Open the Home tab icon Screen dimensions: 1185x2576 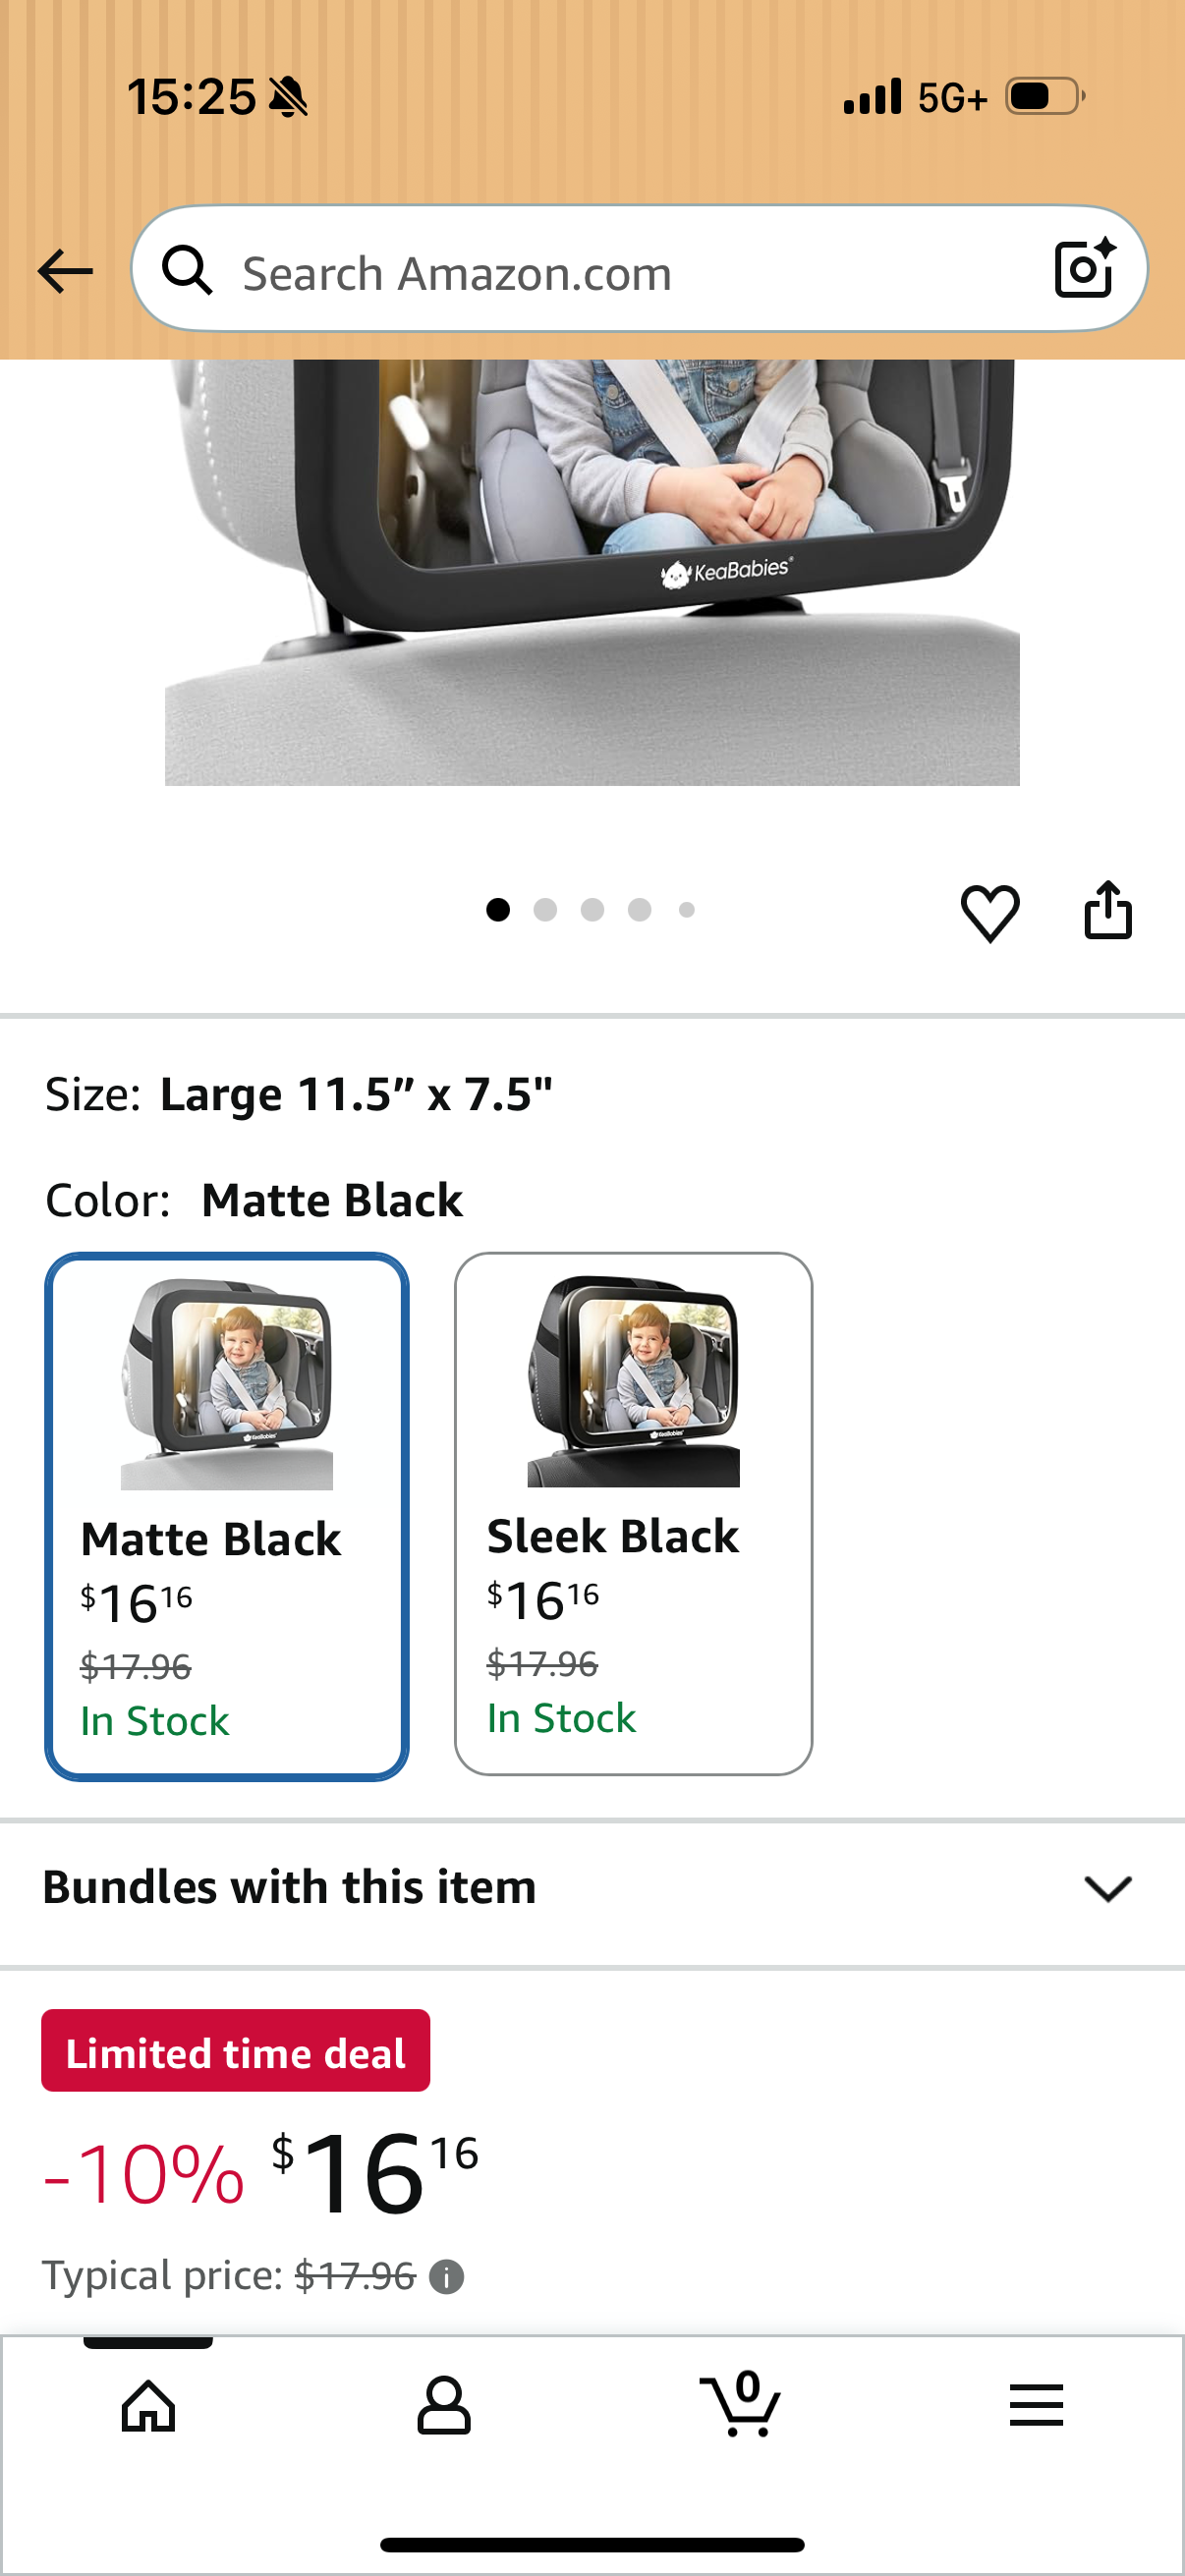pos(148,2405)
